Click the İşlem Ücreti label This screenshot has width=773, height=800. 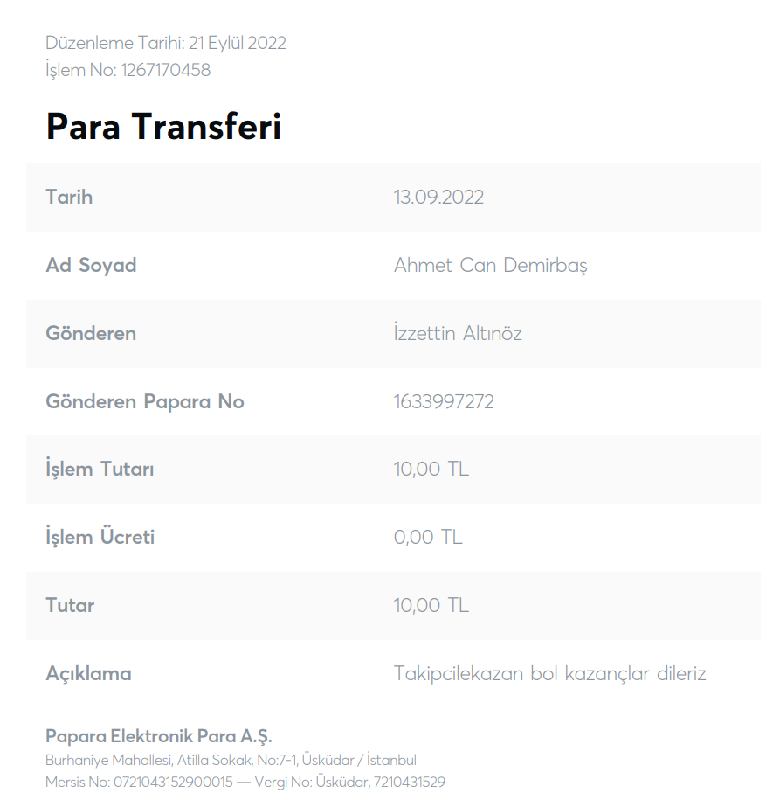100,537
